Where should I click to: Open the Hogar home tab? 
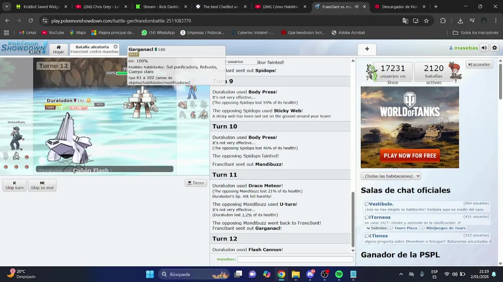58,49
